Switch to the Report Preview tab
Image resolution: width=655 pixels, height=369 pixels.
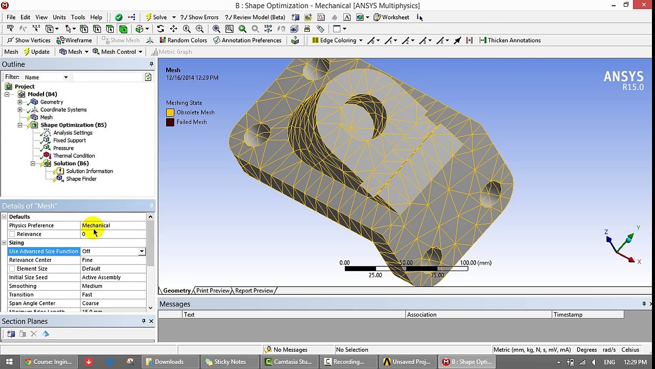click(254, 291)
